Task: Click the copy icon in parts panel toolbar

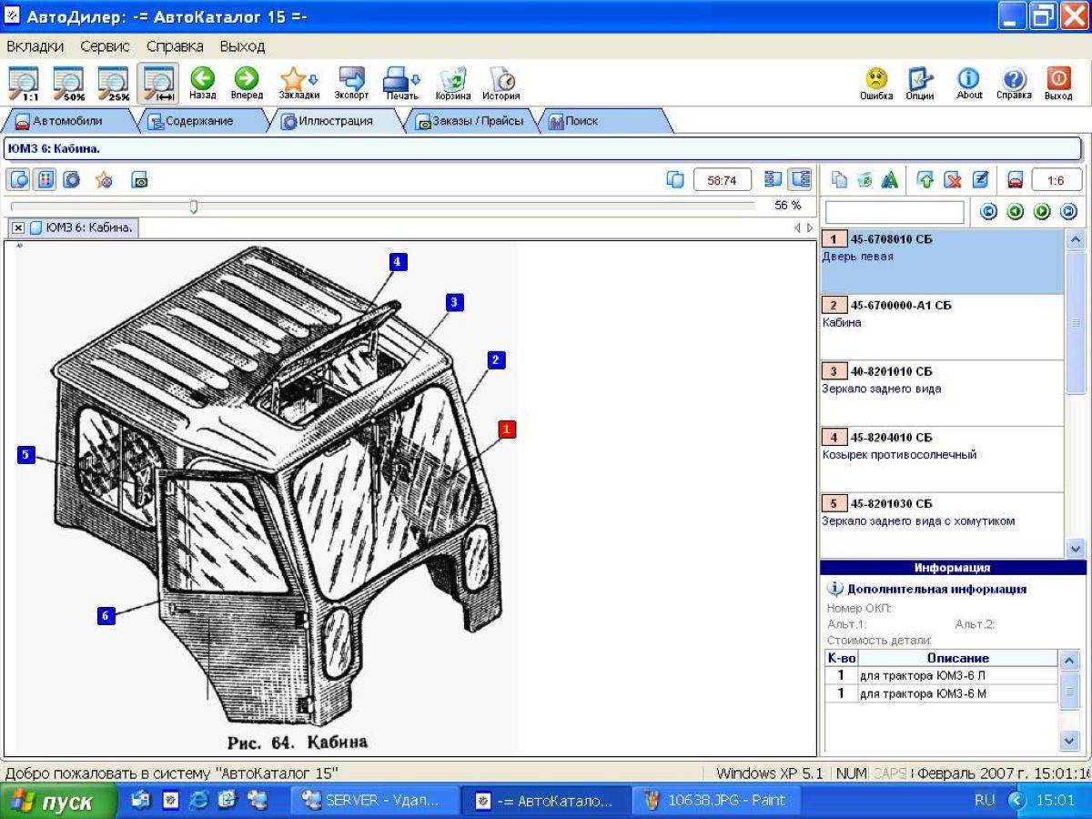Action: tap(839, 180)
